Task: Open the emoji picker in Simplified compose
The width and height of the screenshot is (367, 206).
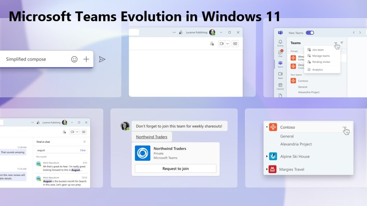Action: (x=74, y=59)
